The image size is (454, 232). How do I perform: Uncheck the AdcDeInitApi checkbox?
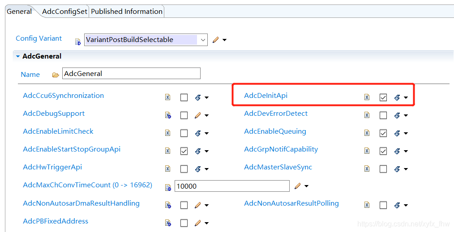coord(383,97)
